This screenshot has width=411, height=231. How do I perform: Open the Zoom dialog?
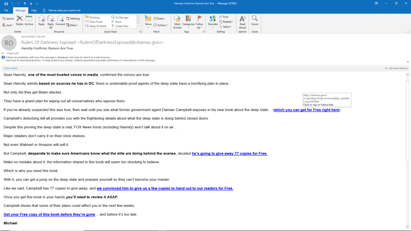point(255,20)
